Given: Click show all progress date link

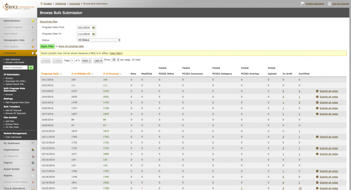Looking at the screenshot, I should [x=71, y=46].
